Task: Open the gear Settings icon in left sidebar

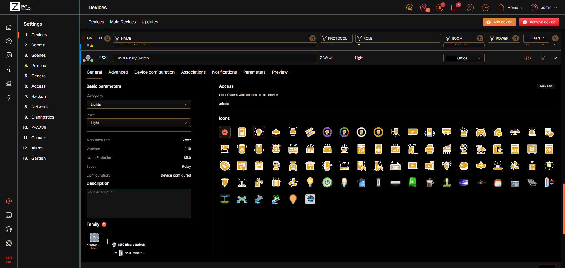Action: pyautogui.click(x=9, y=201)
